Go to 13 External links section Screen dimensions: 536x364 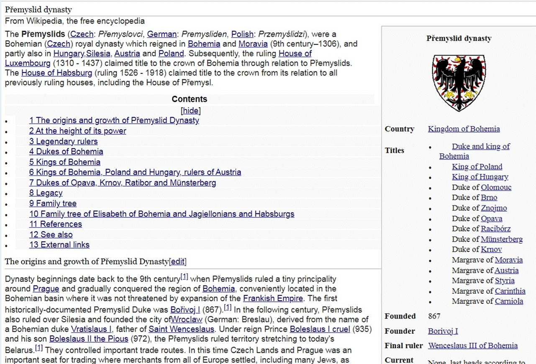(59, 245)
